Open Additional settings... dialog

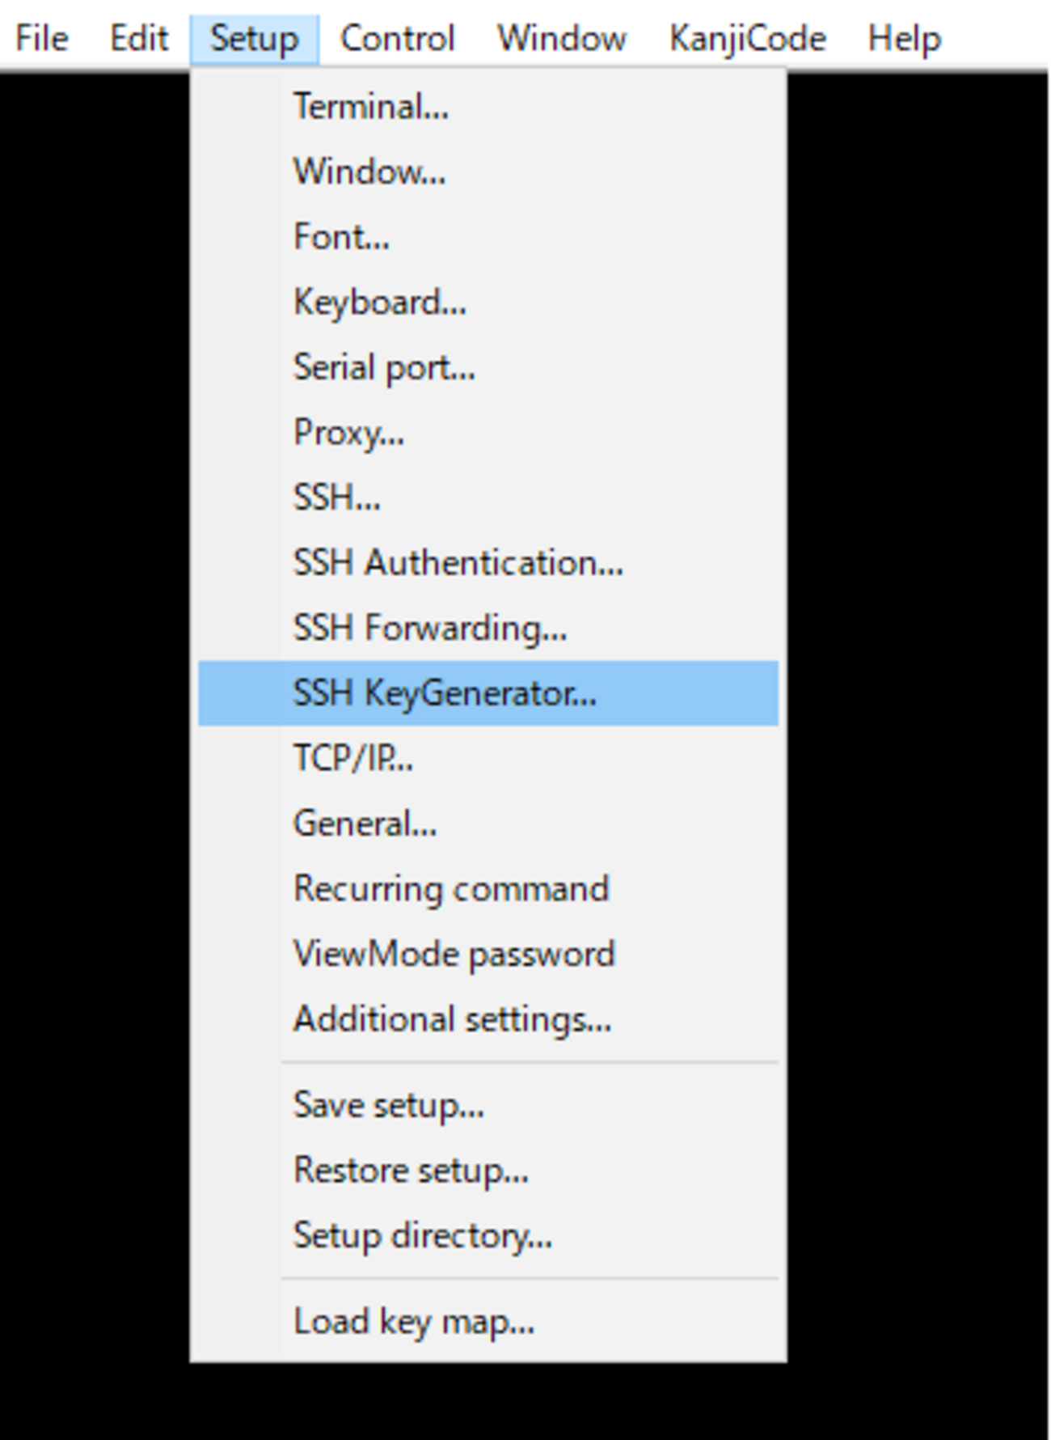point(452,1019)
